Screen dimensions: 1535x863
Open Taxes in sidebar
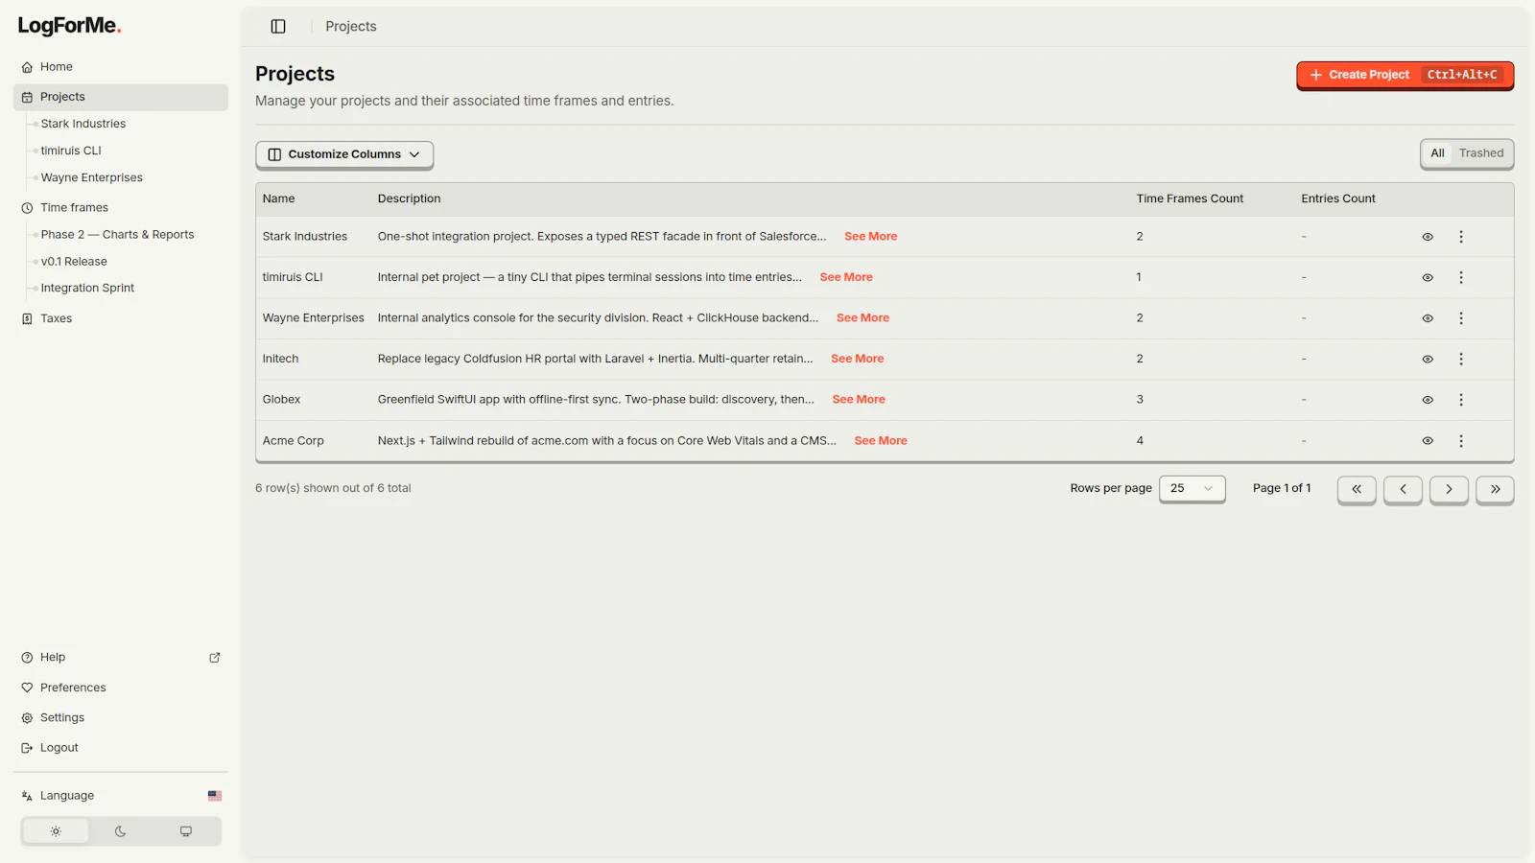click(121, 318)
